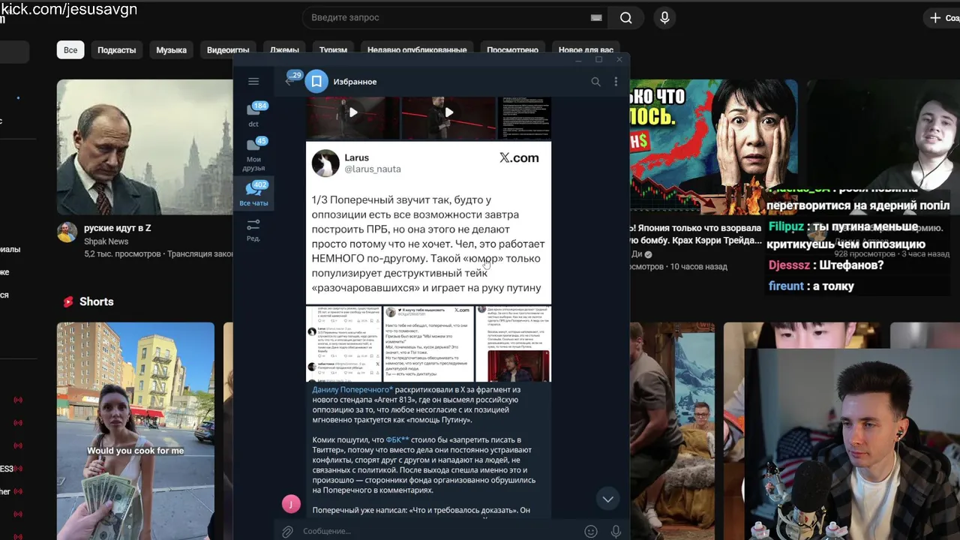
Task: Select the Новое для вас filter chip
Action: [x=586, y=50]
